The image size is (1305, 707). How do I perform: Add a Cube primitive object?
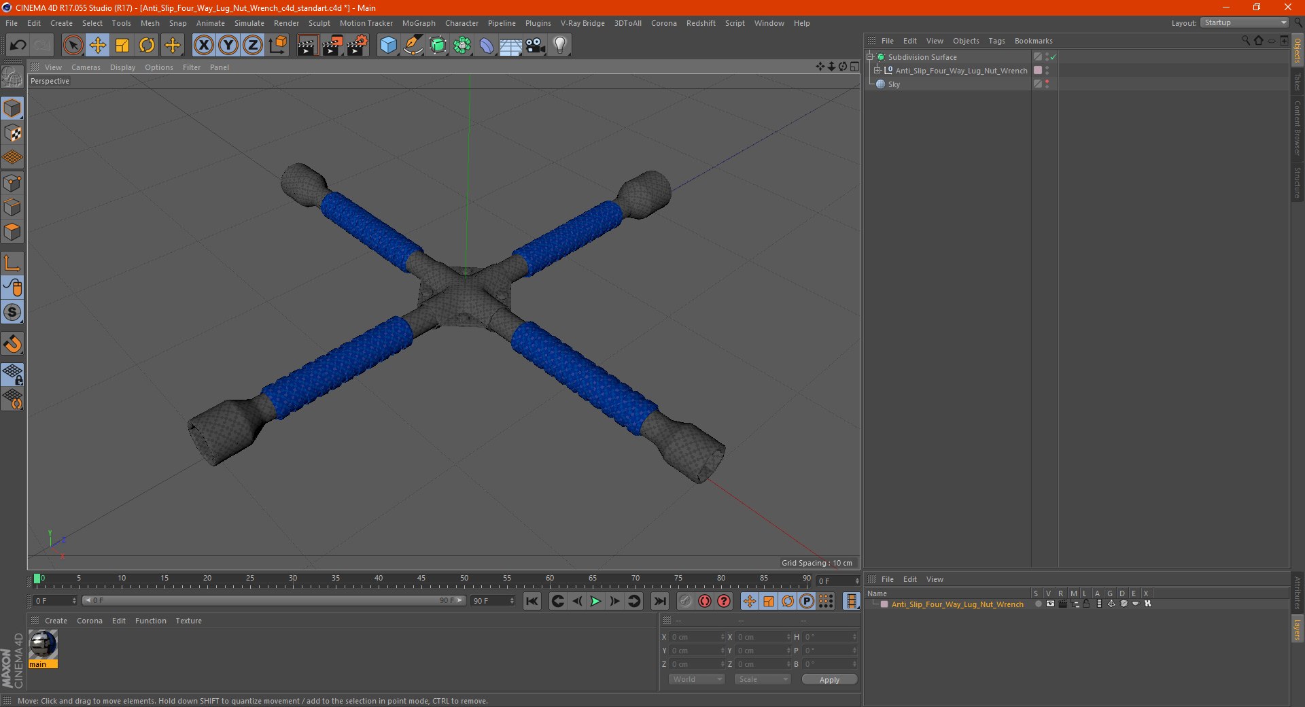click(x=388, y=46)
